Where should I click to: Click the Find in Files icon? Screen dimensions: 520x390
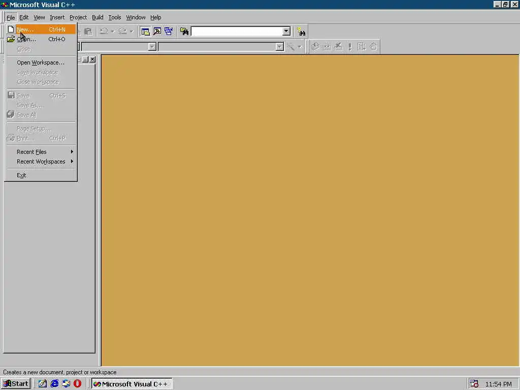click(x=184, y=31)
